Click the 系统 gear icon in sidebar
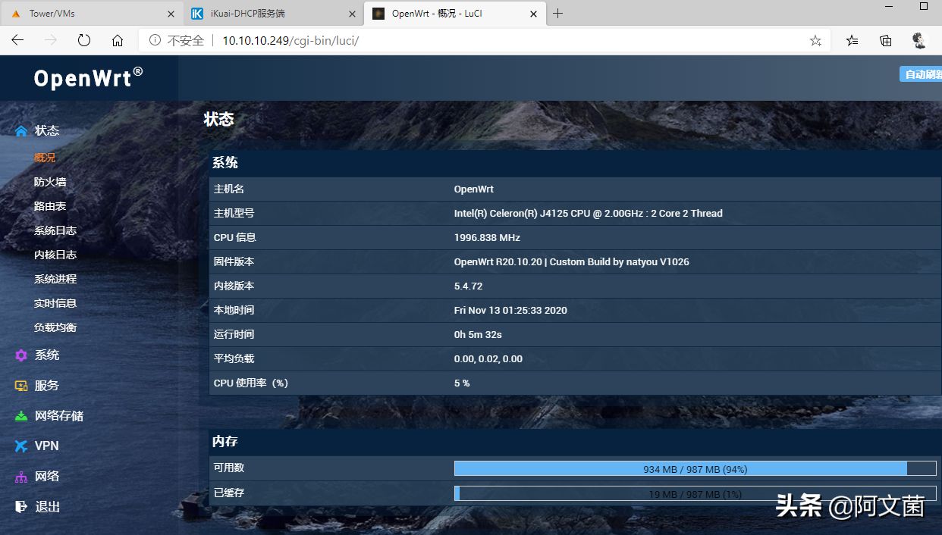942x535 pixels. pos(21,355)
